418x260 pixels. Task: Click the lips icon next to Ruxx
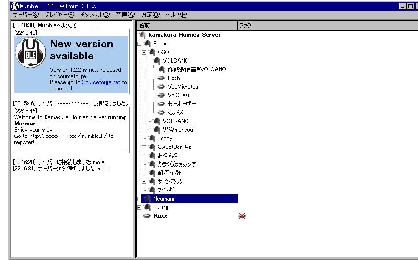pos(147,216)
